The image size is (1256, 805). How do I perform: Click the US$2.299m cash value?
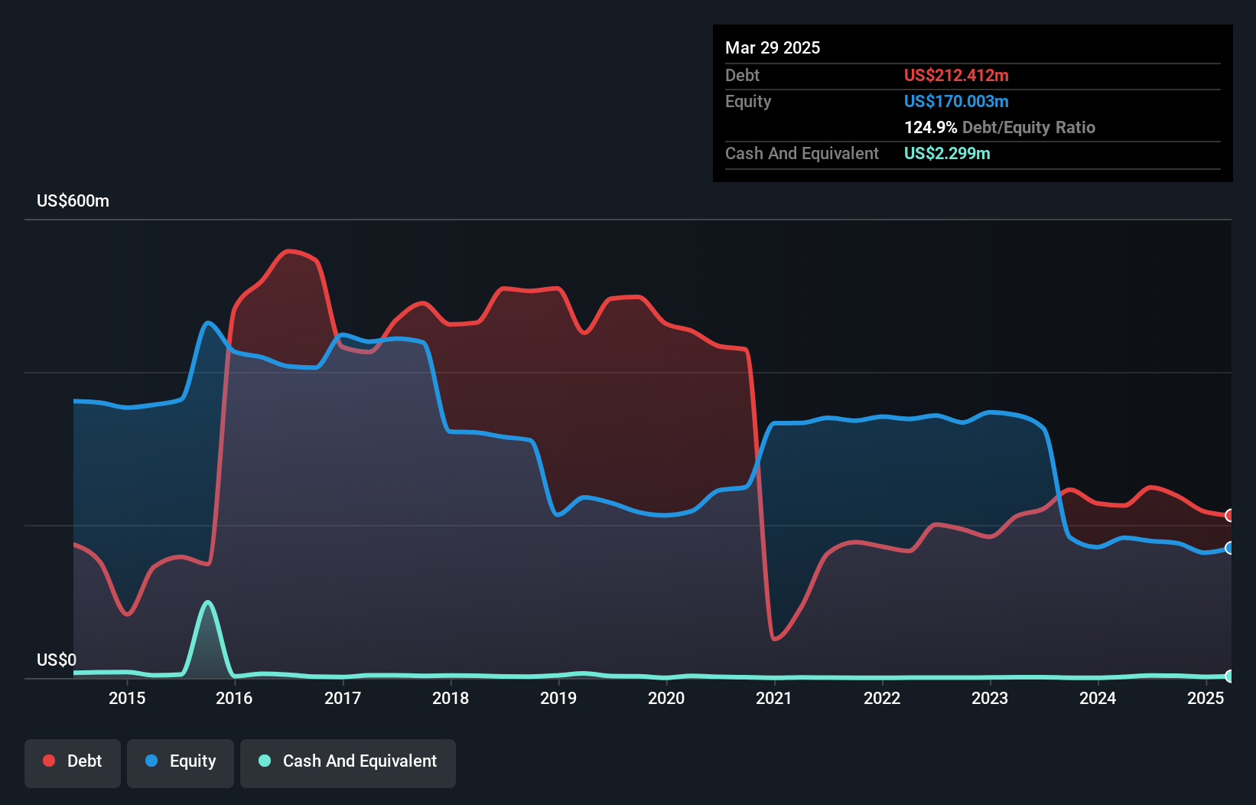coord(947,153)
